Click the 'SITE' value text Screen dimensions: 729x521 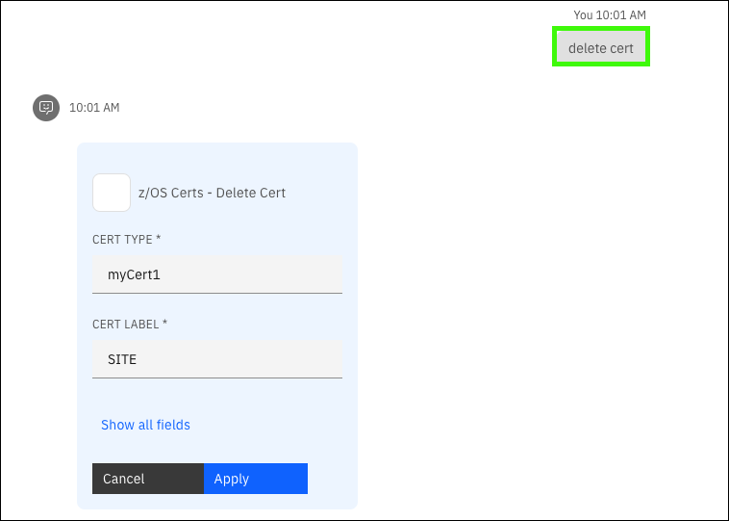[122, 359]
